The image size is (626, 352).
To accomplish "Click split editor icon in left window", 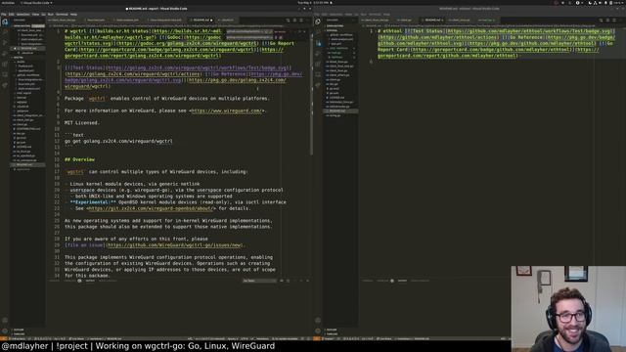I will coord(301,20).
